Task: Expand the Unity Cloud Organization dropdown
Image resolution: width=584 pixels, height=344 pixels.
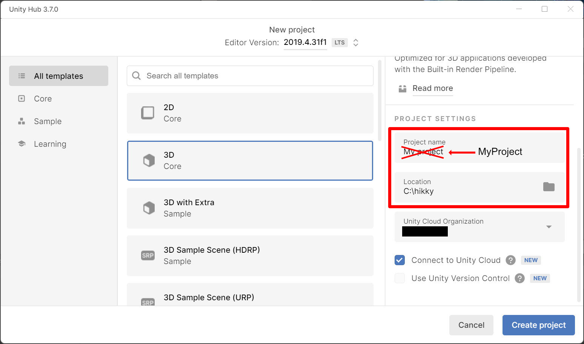Action: pyautogui.click(x=549, y=227)
